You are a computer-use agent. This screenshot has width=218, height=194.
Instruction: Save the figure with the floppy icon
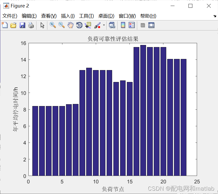coord(22,25)
